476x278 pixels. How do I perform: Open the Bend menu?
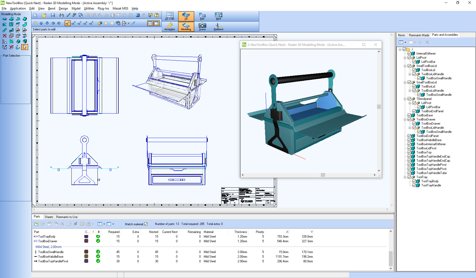click(x=52, y=8)
